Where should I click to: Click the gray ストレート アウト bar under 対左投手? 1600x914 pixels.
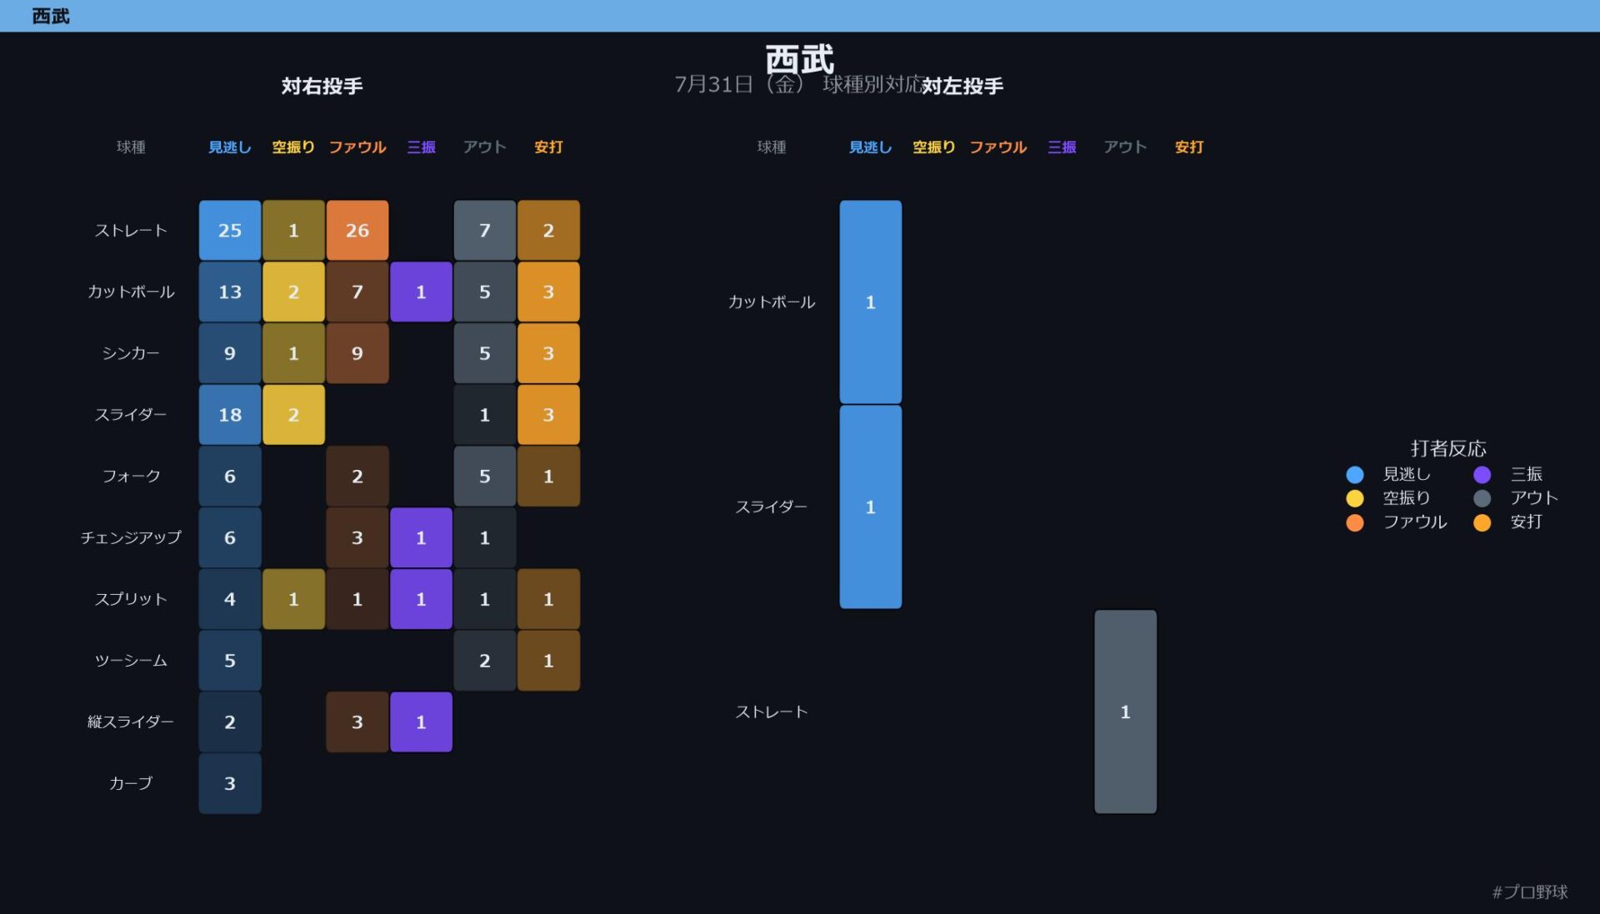click(1126, 712)
